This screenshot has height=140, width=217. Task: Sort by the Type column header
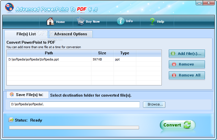pyautogui.click(x=125, y=53)
